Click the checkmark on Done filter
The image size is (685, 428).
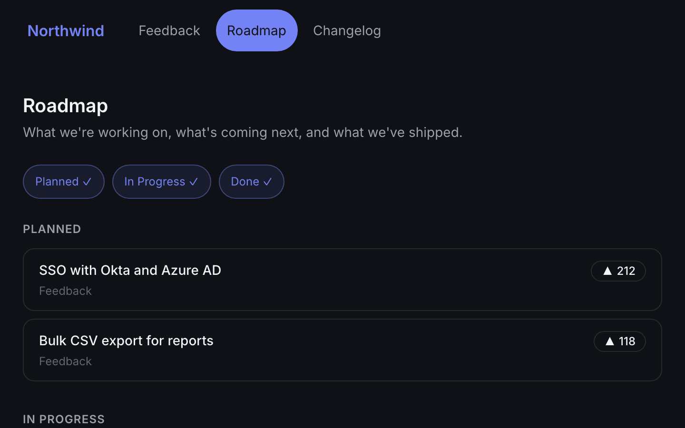pyautogui.click(x=267, y=182)
